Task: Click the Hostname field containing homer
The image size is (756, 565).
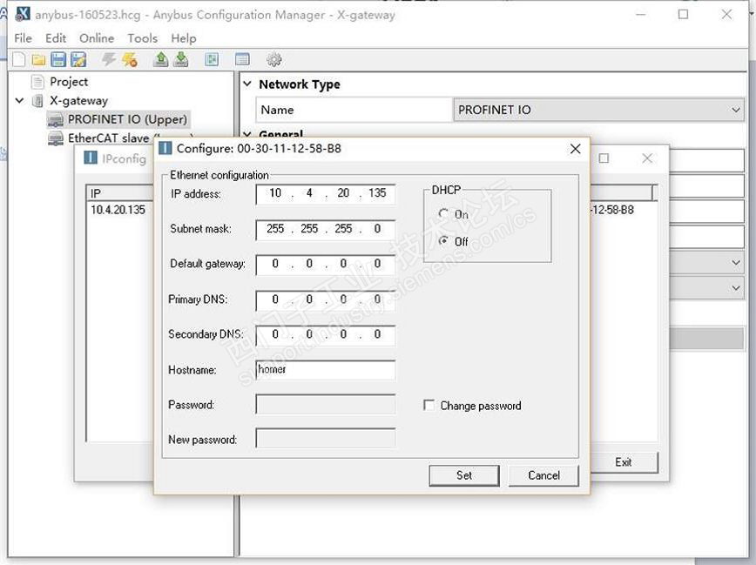Action: point(326,370)
